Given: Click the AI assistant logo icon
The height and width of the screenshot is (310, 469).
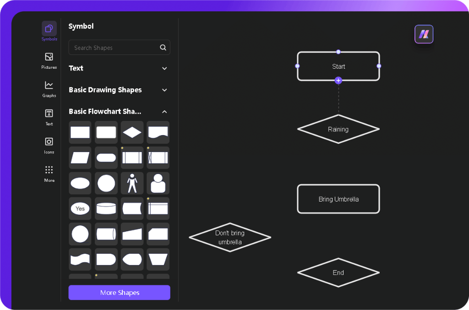Looking at the screenshot, I should (424, 34).
